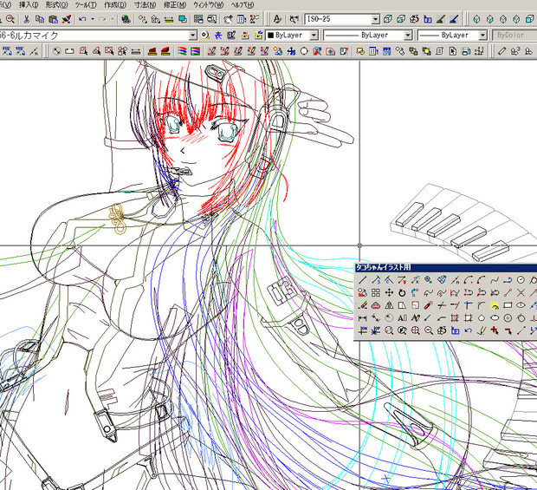Click the Copy icon in standard toolbar
This screenshot has width=537, height=490.
pyautogui.click(x=40, y=19)
